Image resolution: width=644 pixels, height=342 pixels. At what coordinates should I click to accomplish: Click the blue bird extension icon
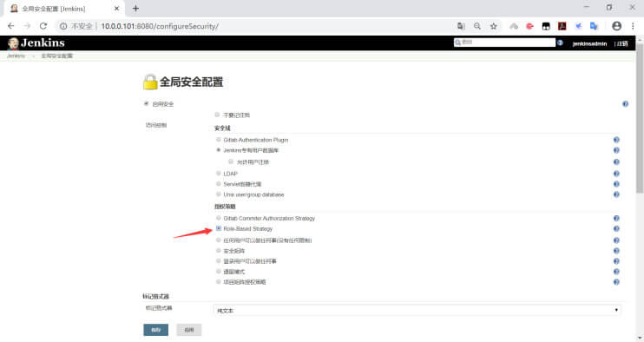(578, 26)
